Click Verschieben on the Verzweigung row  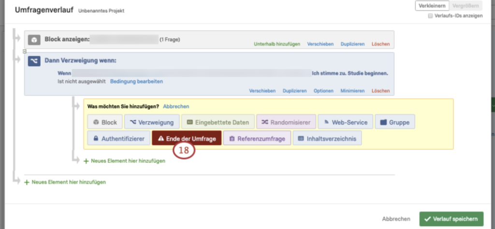pos(262,91)
